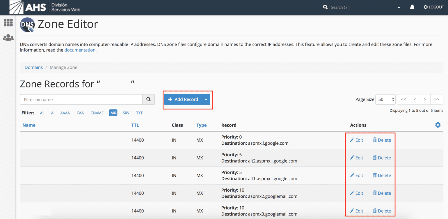This screenshot has width=448, height=219.
Task: Delete the alt1.aspmx.l.google.com record
Action: (382, 175)
